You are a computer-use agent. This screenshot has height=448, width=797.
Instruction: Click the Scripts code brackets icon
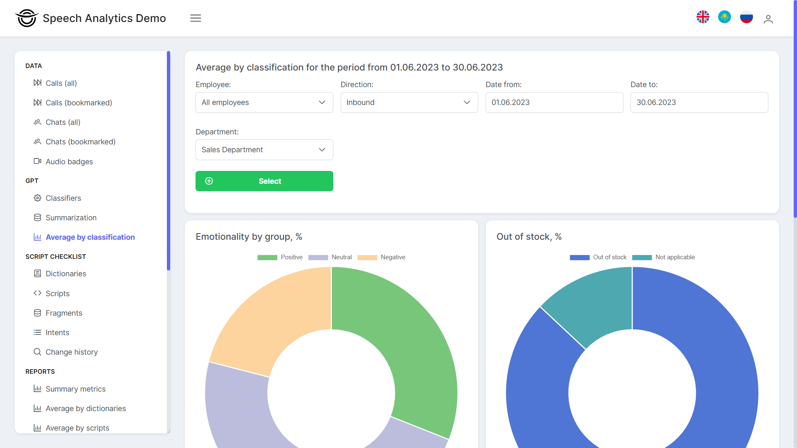pyautogui.click(x=37, y=293)
